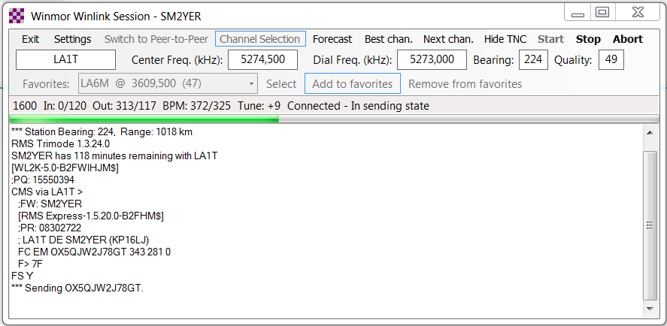The image size is (667, 326).
Task: Click the status text Connected - In sending state
Action: tap(358, 106)
